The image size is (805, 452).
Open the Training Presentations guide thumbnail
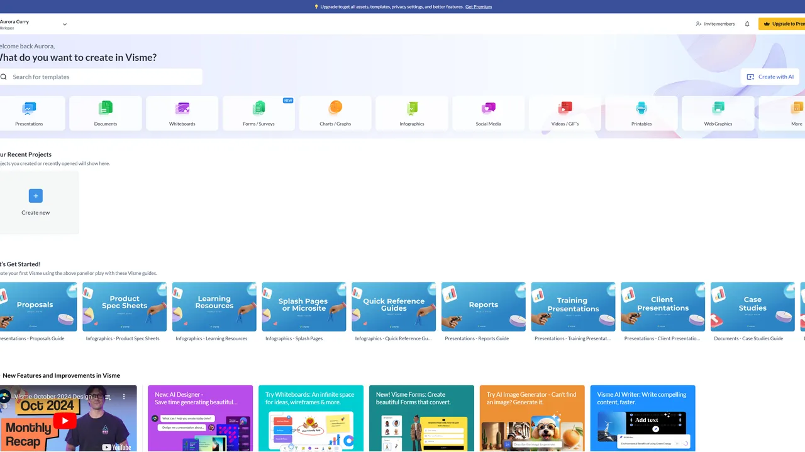[574, 306]
